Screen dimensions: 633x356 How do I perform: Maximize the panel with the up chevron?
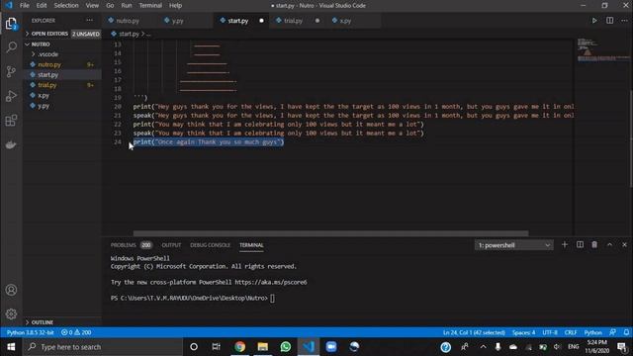(609, 244)
